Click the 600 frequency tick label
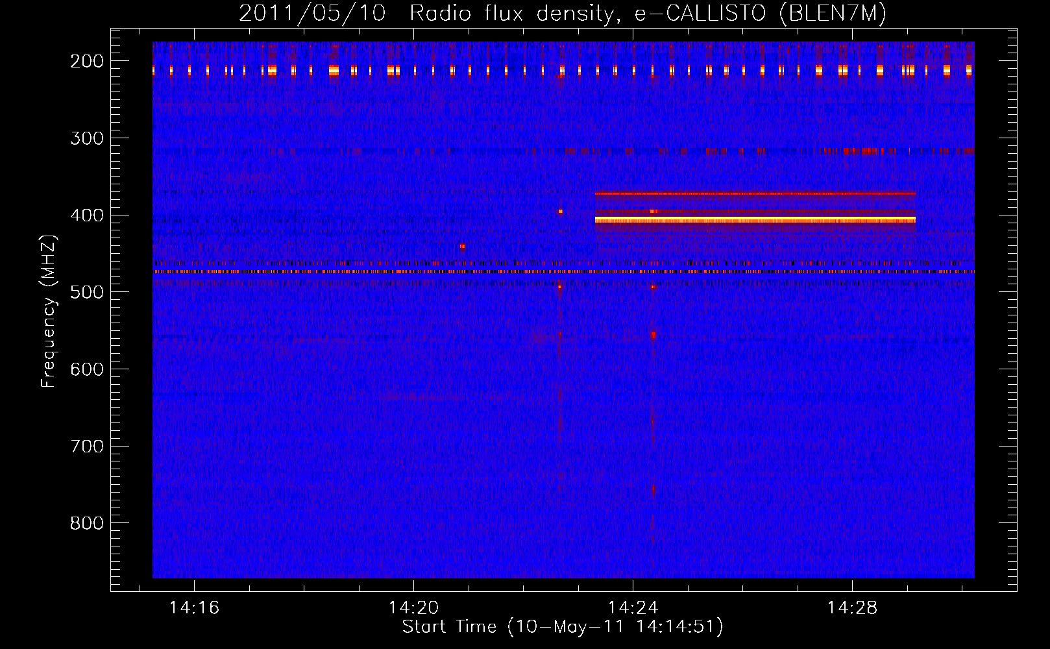The width and height of the screenshot is (1050, 649). coord(87,369)
